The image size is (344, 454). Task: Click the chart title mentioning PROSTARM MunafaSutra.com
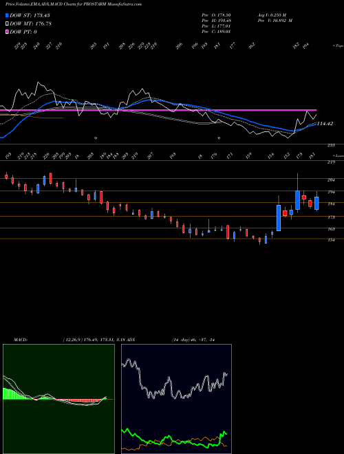[x=74, y=4]
